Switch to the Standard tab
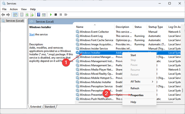The width and height of the screenshot is (185, 114). (50, 107)
